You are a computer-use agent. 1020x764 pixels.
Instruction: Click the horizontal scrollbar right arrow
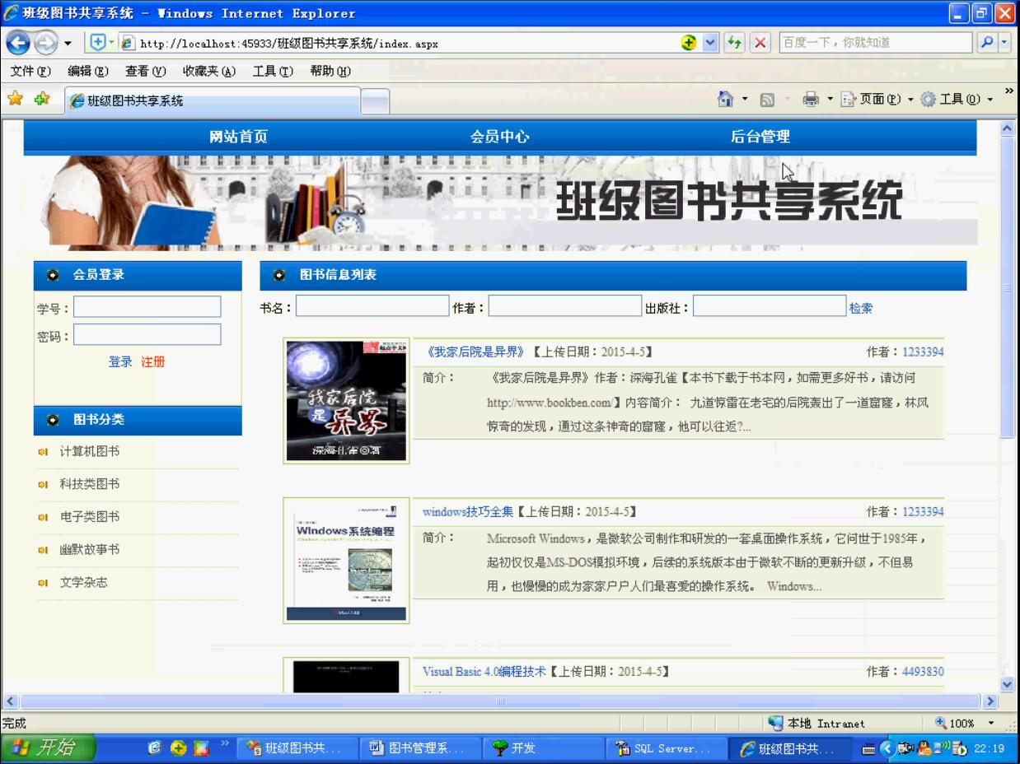991,701
